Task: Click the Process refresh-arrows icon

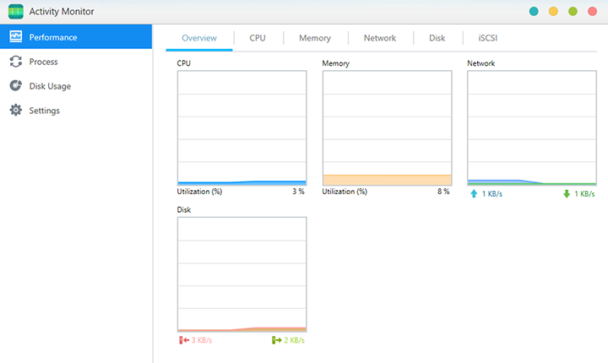Action: click(x=15, y=62)
